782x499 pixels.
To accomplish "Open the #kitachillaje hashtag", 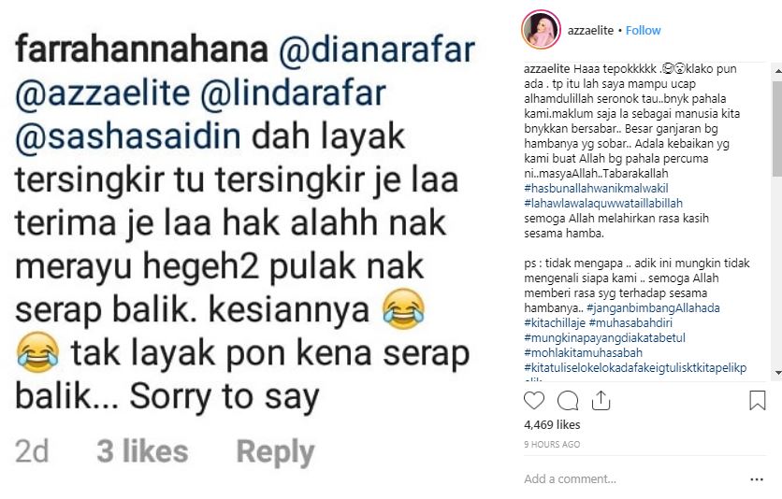I will pos(555,322).
